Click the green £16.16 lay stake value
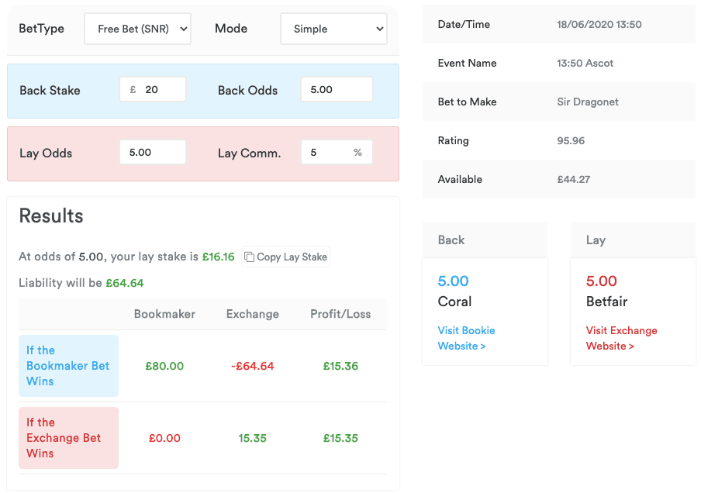The width and height of the screenshot is (701, 493). pyautogui.click(x=218, y=257)
